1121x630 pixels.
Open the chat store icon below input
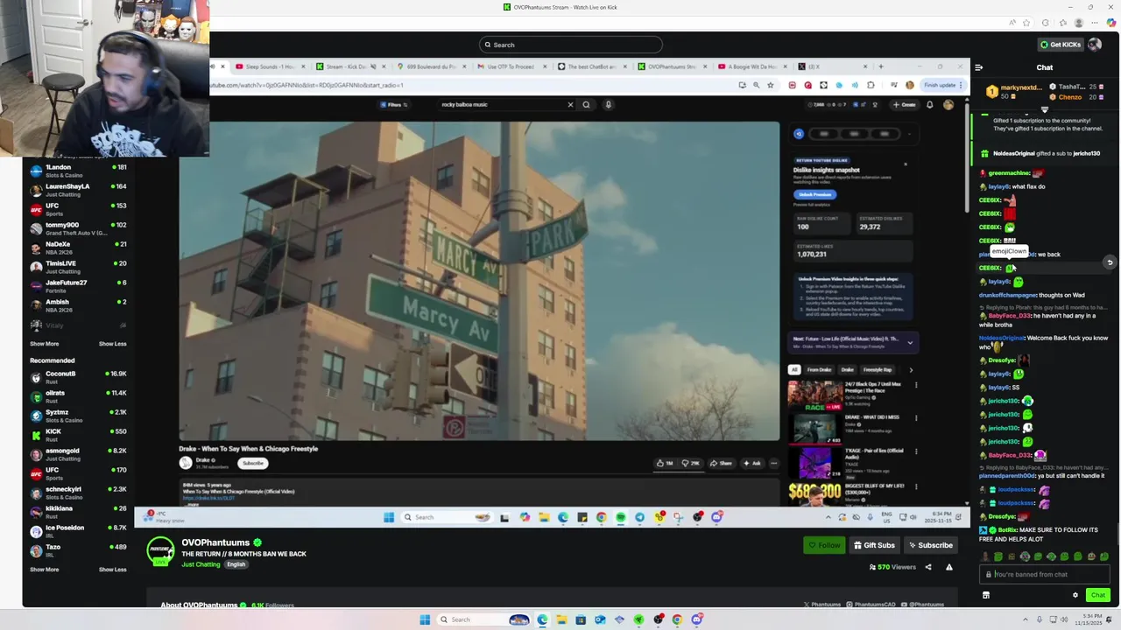(x=985, y=595)
